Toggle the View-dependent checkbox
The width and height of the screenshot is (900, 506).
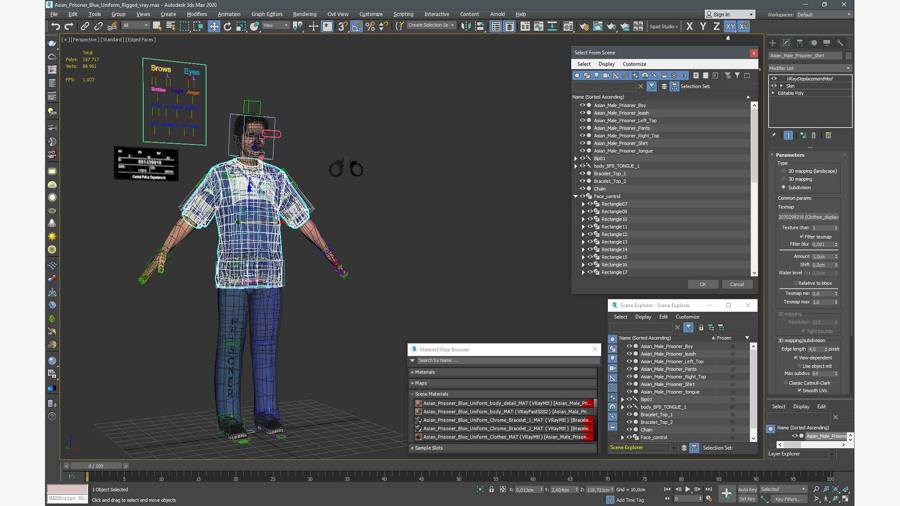point(796,357)
